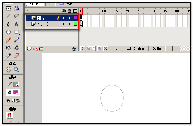Click the fill color bucket icon

coord(9,92)
